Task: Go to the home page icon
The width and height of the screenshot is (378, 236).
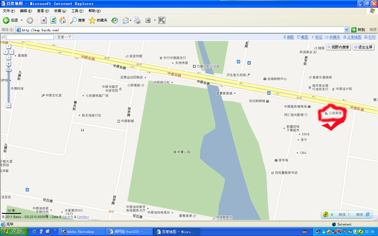Action: pyautogui.click(x=63, y=20)
